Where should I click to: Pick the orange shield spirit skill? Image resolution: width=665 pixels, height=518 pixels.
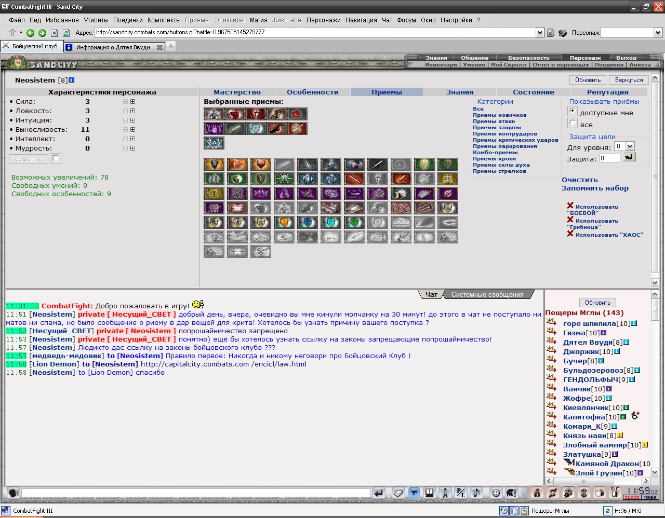point(284,223)
